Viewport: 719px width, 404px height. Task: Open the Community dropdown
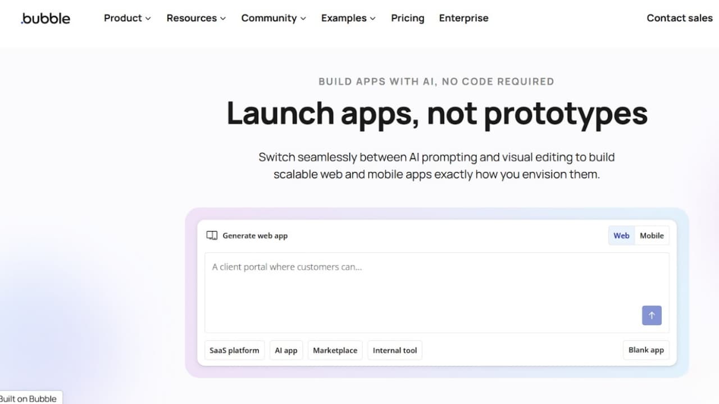pyautogui.click(x=274, y=18)
